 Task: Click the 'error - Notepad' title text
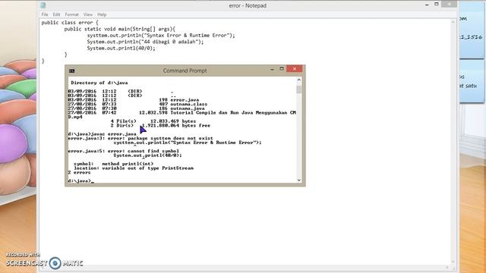(x=248, y=5)
